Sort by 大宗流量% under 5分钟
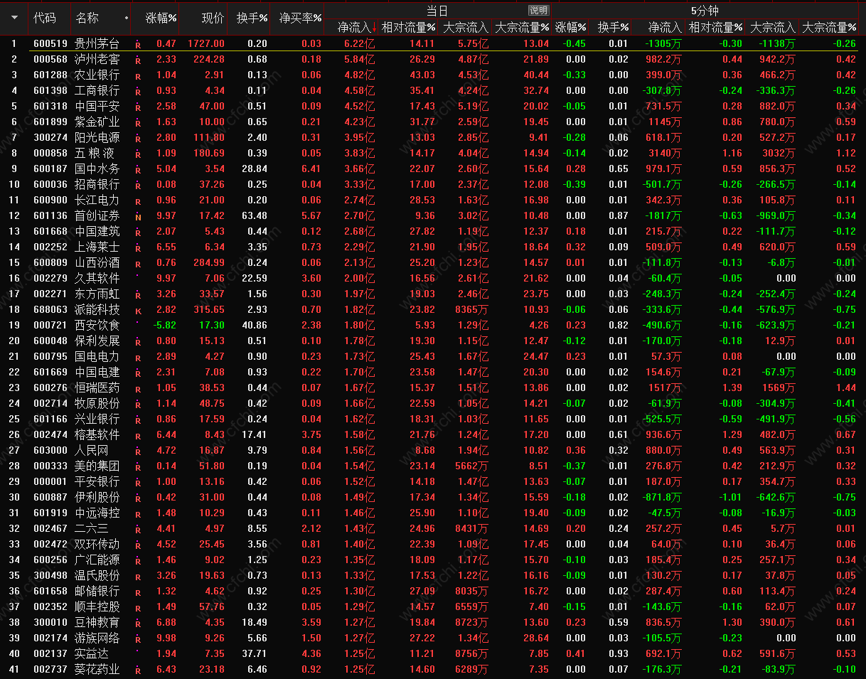 tap(830, 28)
